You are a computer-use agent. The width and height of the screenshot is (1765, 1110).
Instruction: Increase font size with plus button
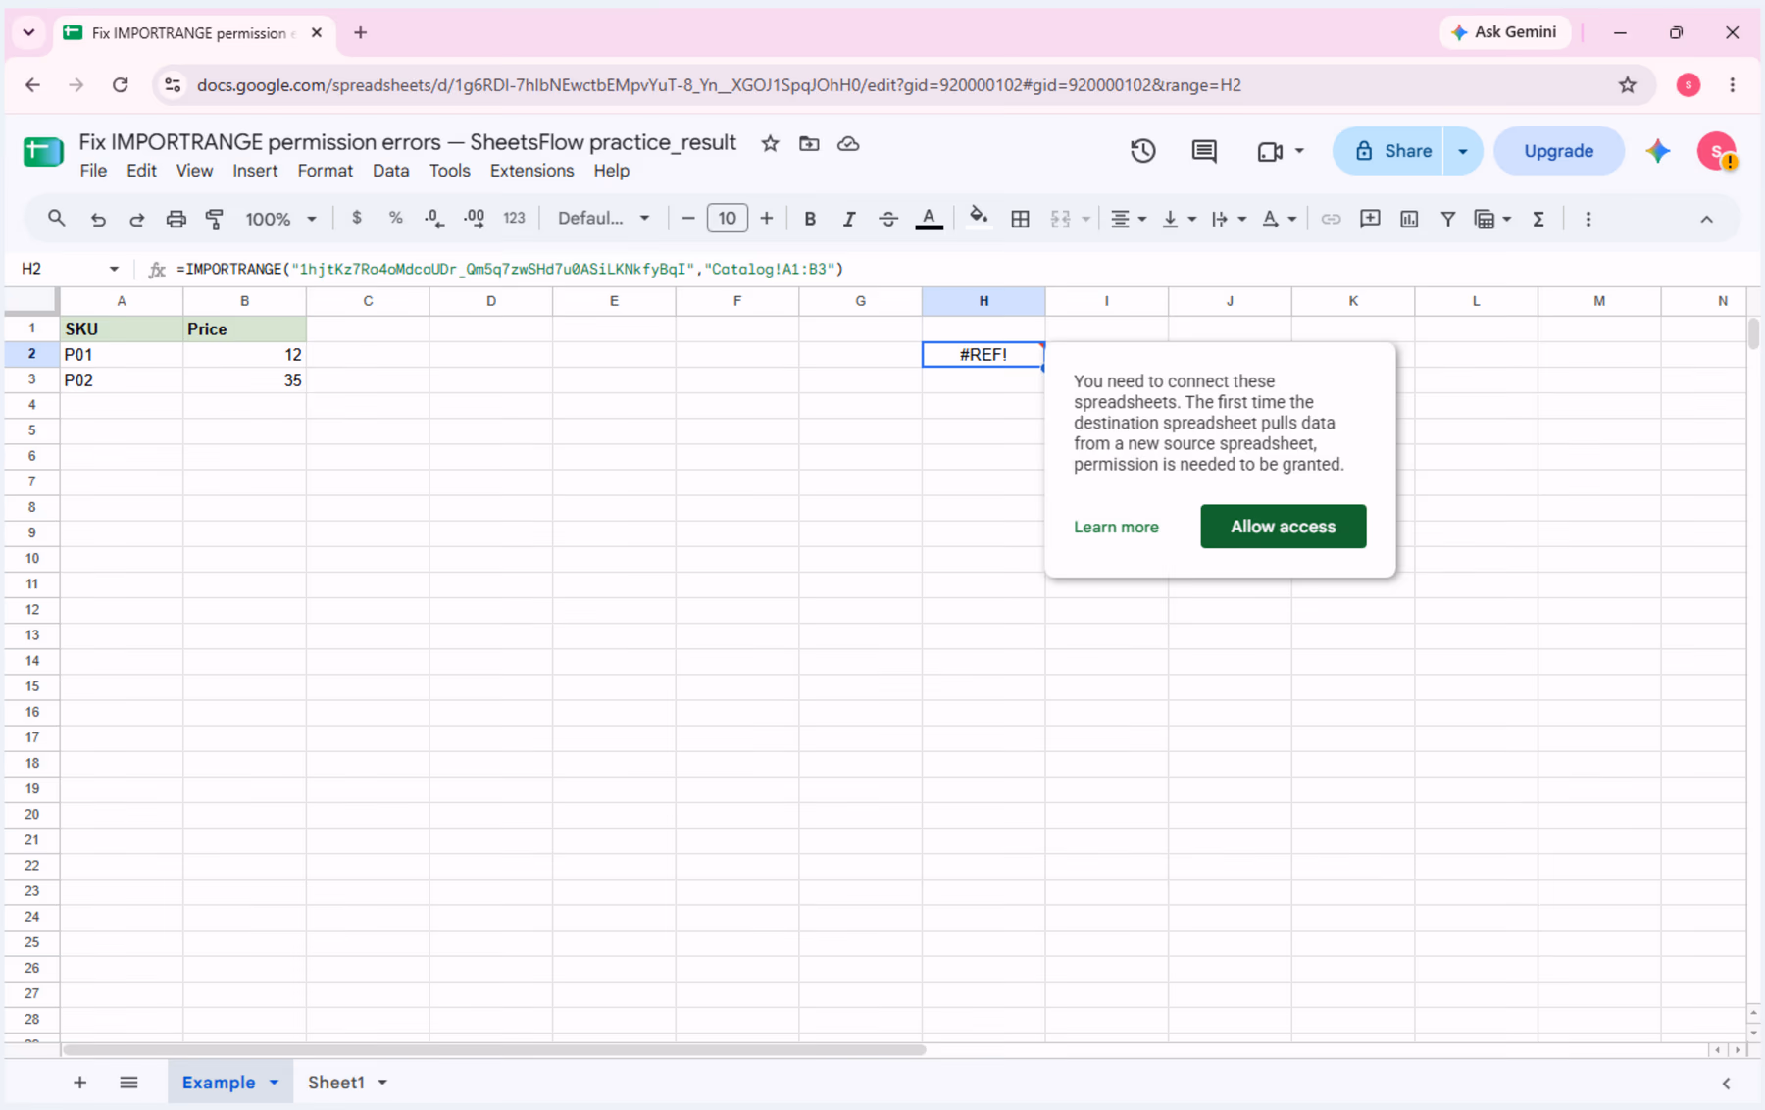766,218
